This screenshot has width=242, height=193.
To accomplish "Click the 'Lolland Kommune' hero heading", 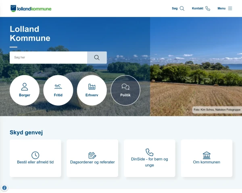I will pyautogui.click(x=30, y=33).
